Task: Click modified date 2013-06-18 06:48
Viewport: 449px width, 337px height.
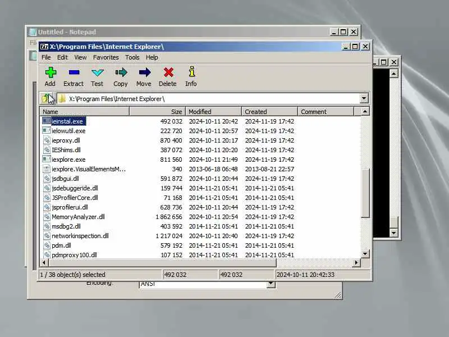Action: pyautogui.click(x=213, y=169)
